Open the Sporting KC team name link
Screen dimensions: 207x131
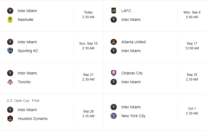(x=28, y=51)
